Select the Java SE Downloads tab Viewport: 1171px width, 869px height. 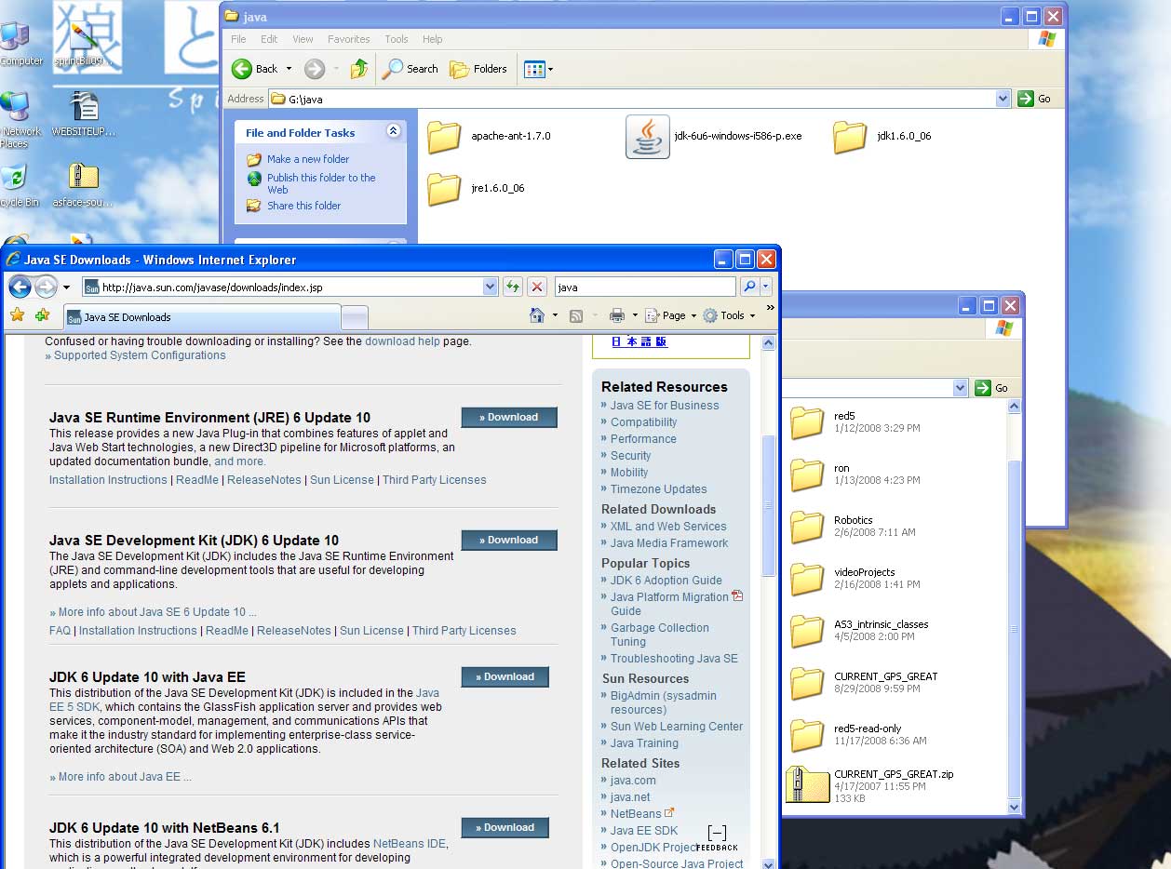click(201, 317)
